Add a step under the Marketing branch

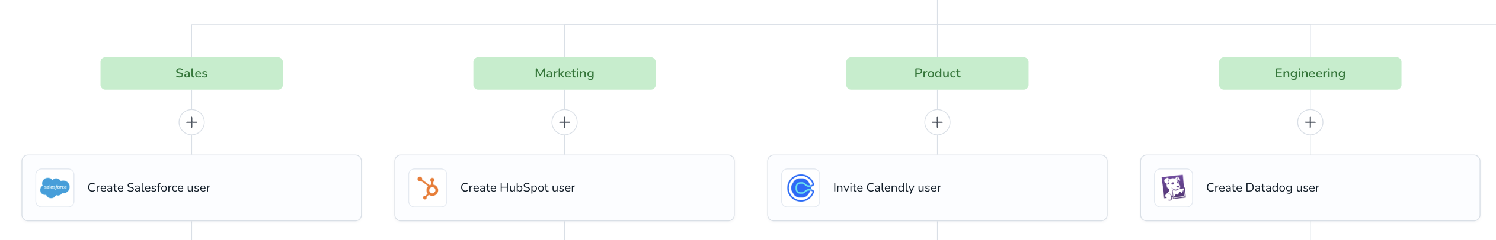[x=564, y=122]
